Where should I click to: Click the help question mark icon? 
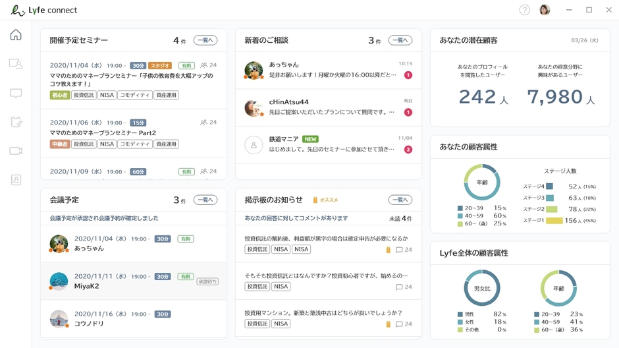(524, 10)
